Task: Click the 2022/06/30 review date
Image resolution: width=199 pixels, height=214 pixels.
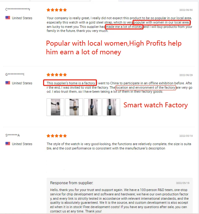Action: pyautogui.click(x=186, y=10)
